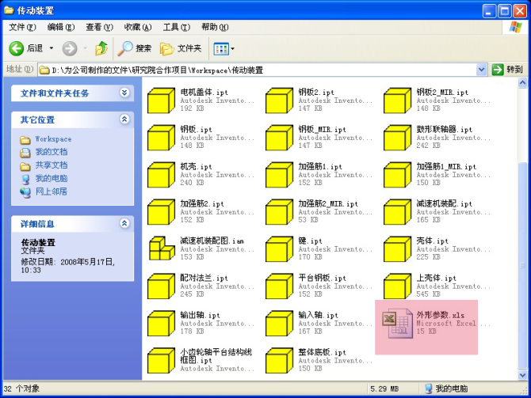This screenshot has width=531, height=398.
Task: Open the Search (搜索) toolbar button
Action: coord(135,49)
